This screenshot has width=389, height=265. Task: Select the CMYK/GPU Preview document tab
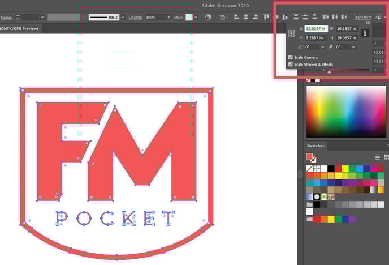pyautogui.click(x=19, y=28)
